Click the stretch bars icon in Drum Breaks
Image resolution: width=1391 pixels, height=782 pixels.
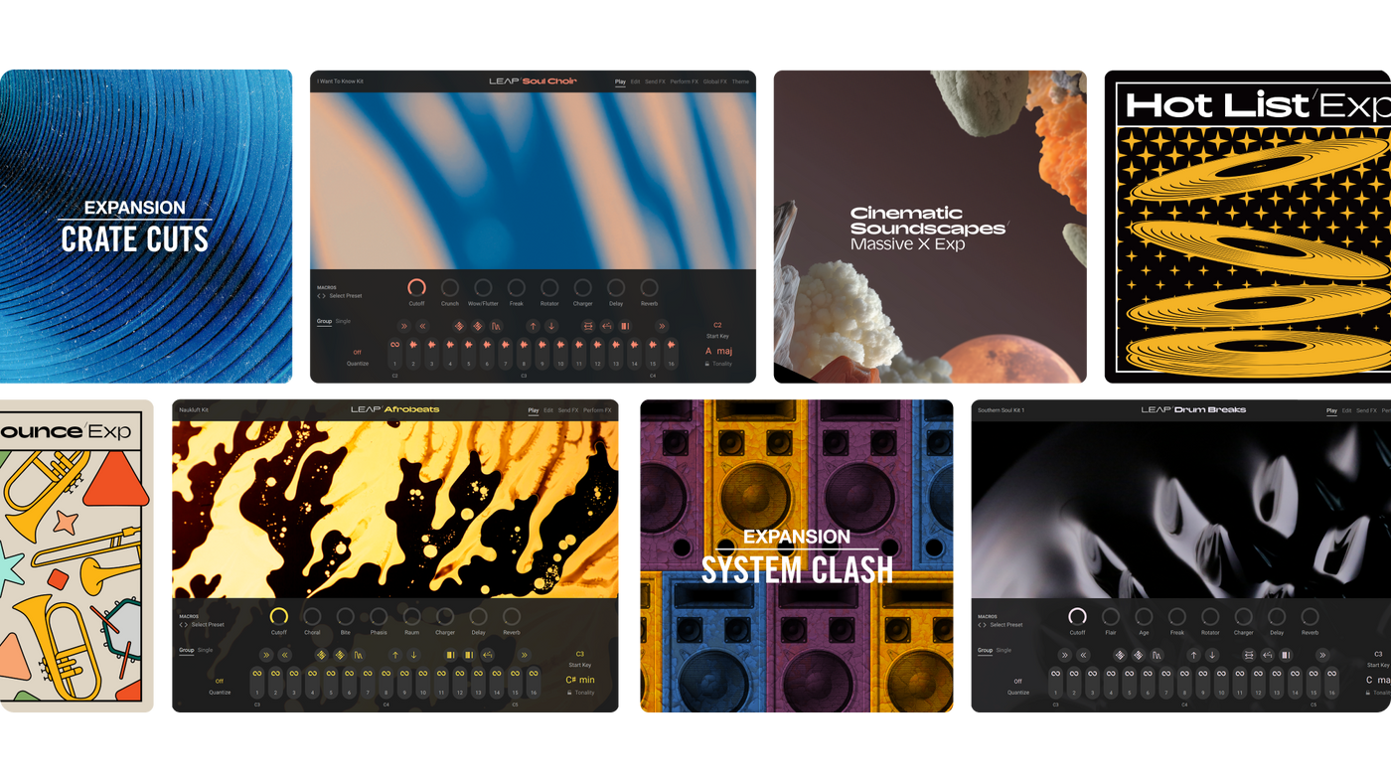coord(1249,655)
